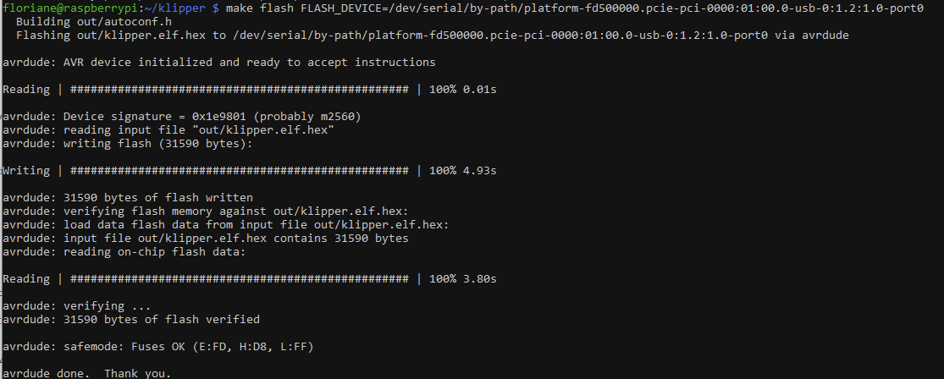Click the '100% 0.01s' progress value
This screenshot has width=944, height=379.
pos(462,90)
